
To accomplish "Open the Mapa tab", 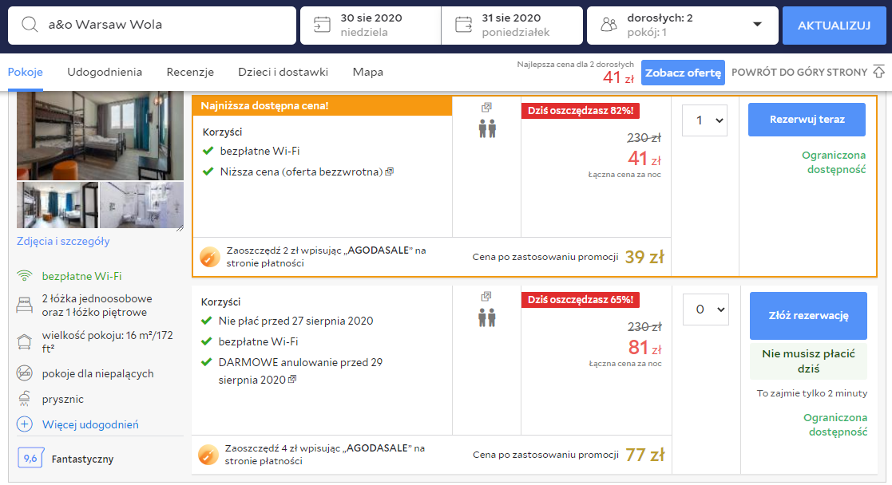I will coord(368,73).
